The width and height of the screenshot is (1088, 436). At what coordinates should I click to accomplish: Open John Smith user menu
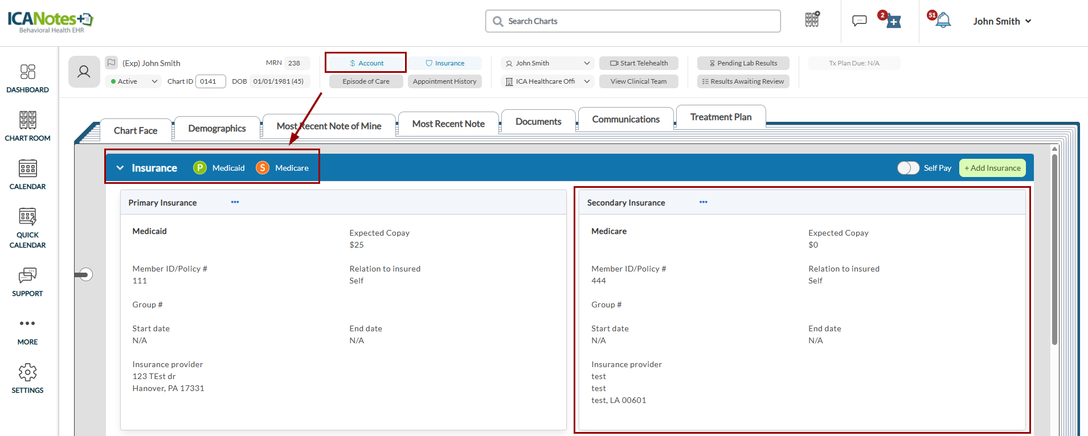[x=1002, y=21]
